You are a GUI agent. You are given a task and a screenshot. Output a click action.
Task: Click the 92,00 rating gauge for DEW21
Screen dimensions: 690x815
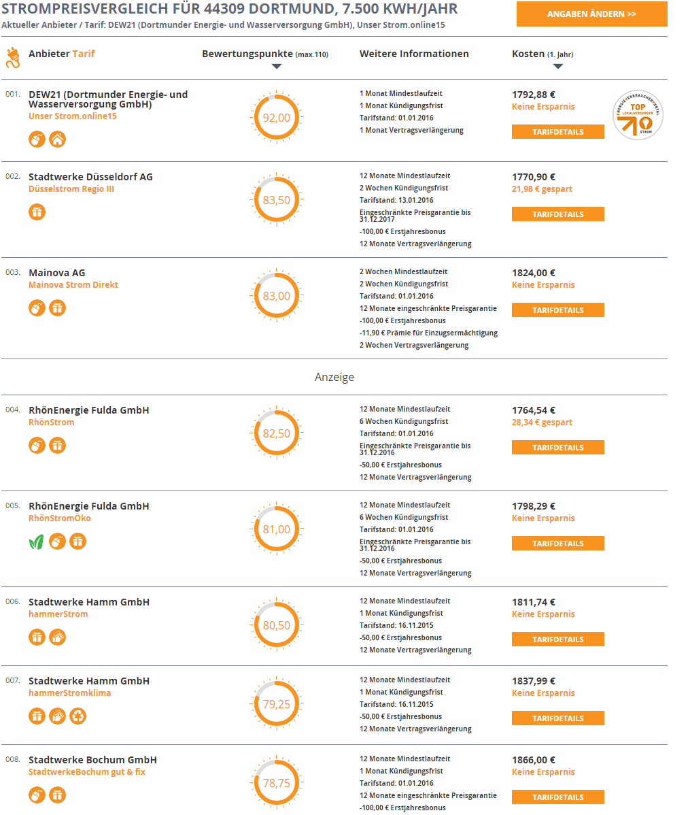pos(277,118)
